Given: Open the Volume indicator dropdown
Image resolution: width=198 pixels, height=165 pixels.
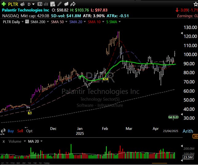Looking at the screenshot, I should (x=25, y=141).
